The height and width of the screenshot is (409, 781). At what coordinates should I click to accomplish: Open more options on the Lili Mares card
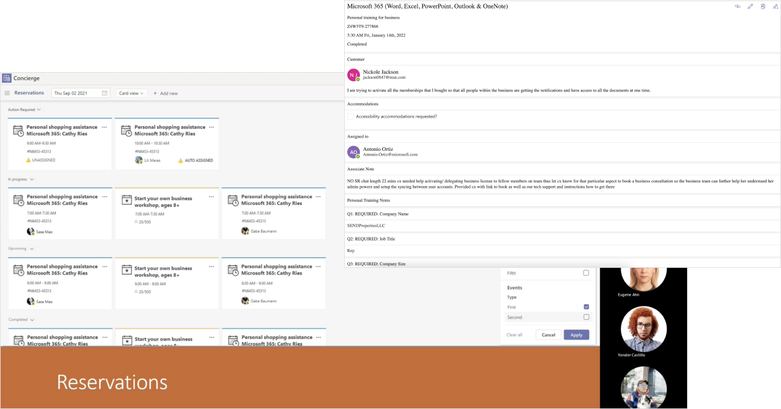[x=211, y=127]
